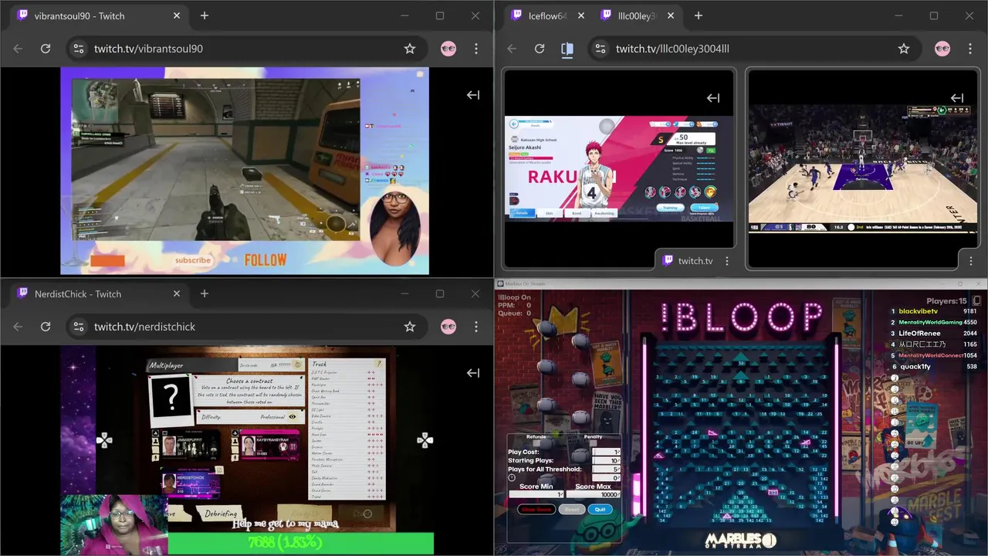This screenshot has width=988, height=556.
Task: Open the player list icon beside Players:15
Action: [x=976, y=300]
